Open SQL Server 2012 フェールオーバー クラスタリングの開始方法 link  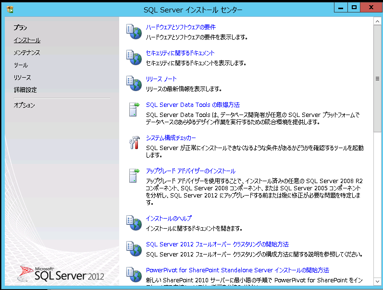coord(217,244)
